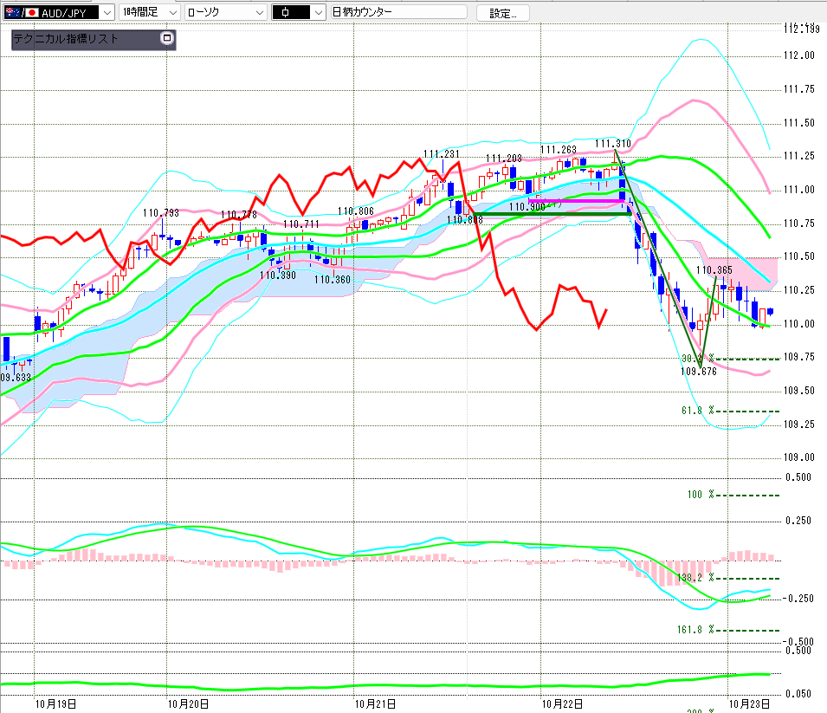Click the 111.310 high price label

point(613,144)
